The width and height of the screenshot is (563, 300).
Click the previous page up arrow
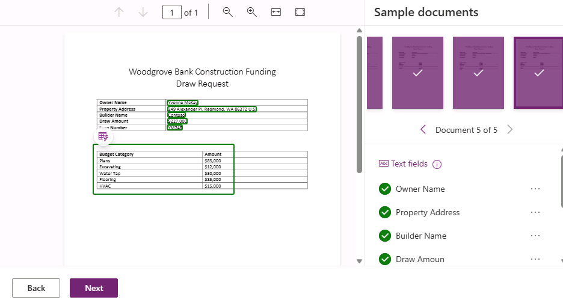tap(119, 12)
